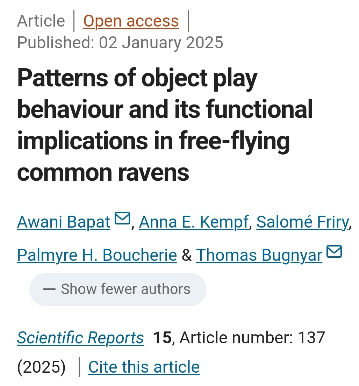
Task: Click the bold volume number 15
Action: click(162, 338)
